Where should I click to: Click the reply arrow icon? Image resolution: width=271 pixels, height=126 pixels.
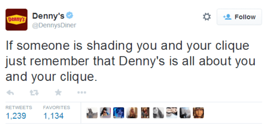[x=10, y=93]
